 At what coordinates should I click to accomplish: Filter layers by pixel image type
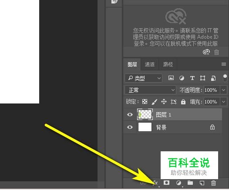(171, 78)
